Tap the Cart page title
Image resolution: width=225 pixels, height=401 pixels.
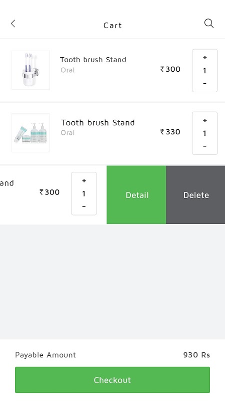(x=112, y=26)
